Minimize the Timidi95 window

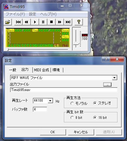62,6
